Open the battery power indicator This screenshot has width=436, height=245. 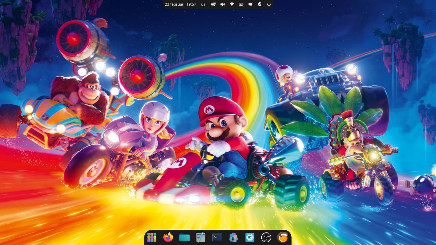point(241,4)
